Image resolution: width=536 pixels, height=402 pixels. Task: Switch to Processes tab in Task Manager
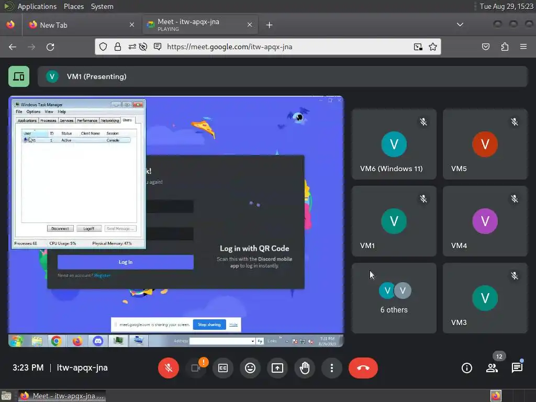pos(48,121)
